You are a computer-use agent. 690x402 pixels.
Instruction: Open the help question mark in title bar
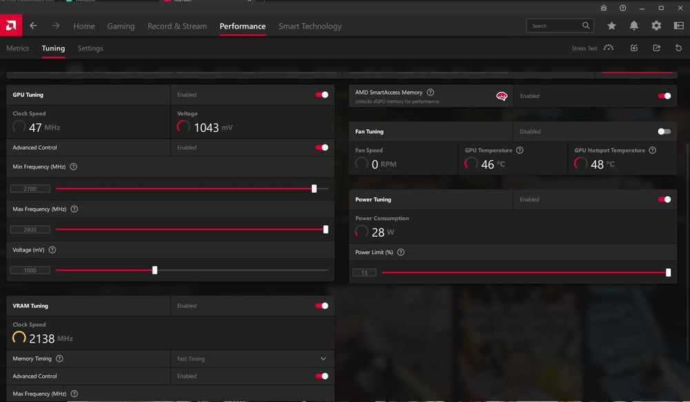pos(622,8)
